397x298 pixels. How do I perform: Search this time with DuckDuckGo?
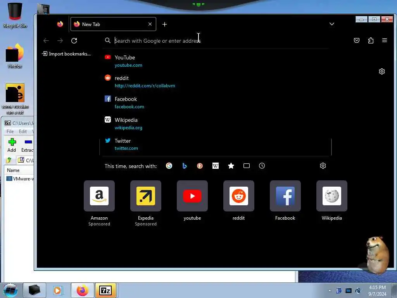200,166
